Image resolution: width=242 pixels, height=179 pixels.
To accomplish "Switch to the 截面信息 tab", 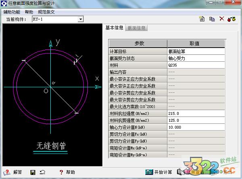I will (136, 28).
